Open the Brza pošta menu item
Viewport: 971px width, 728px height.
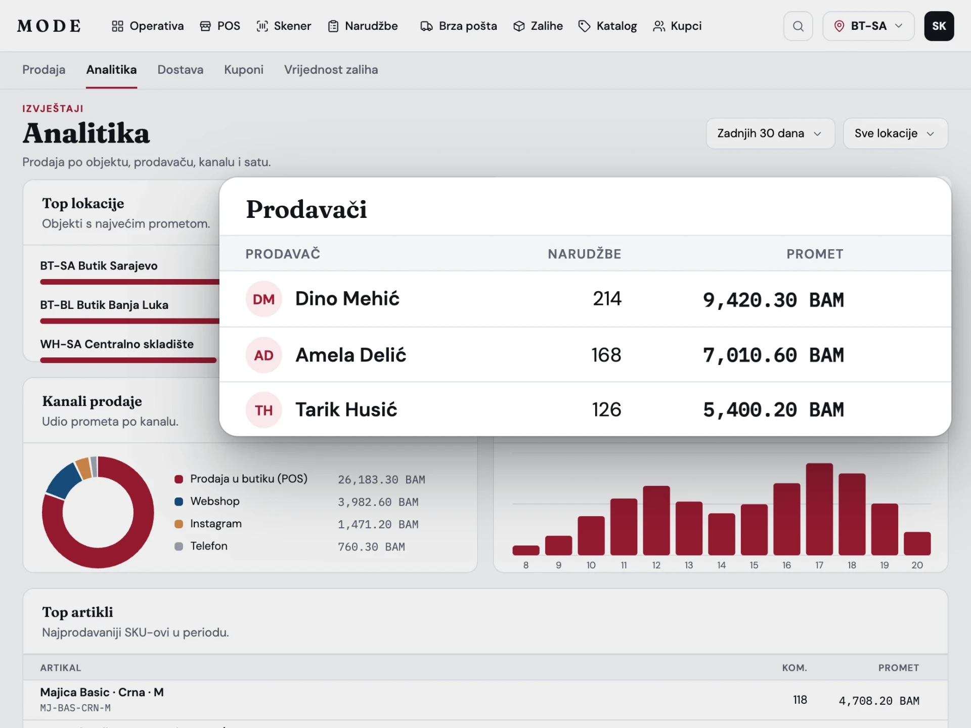[459, 26]
